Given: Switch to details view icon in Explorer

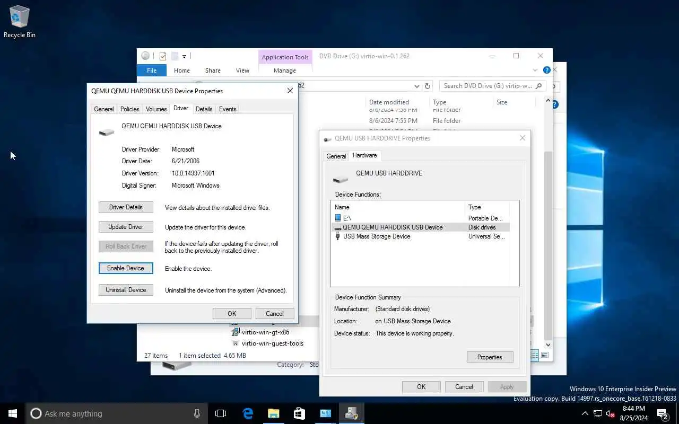Looking at the screenshot, I should point(535,355).
